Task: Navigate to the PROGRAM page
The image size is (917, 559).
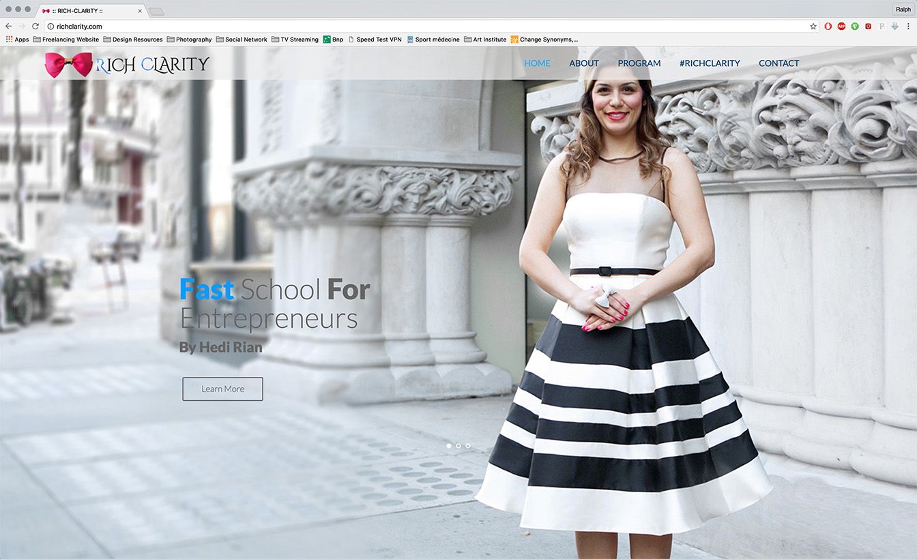Action: (639, 63)
